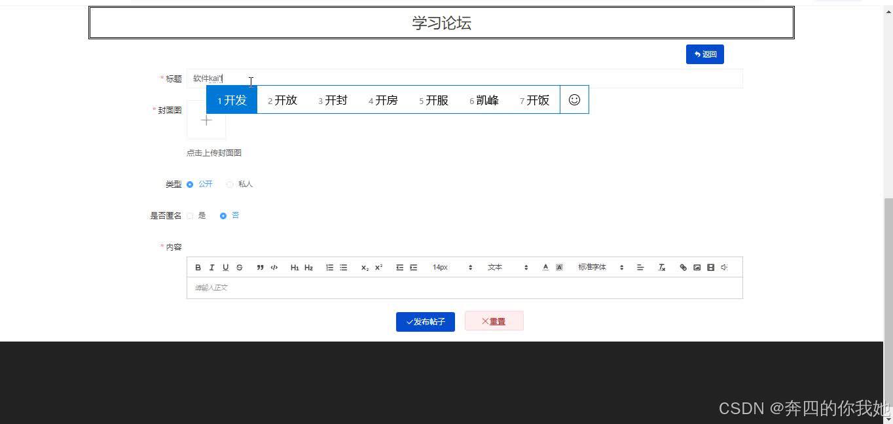
Task: Insert a code block
Action: pos(274,268)
